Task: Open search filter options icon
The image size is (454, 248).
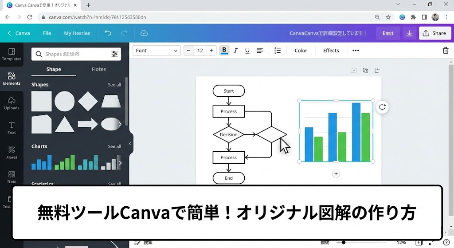Action: tap(115, 54)
